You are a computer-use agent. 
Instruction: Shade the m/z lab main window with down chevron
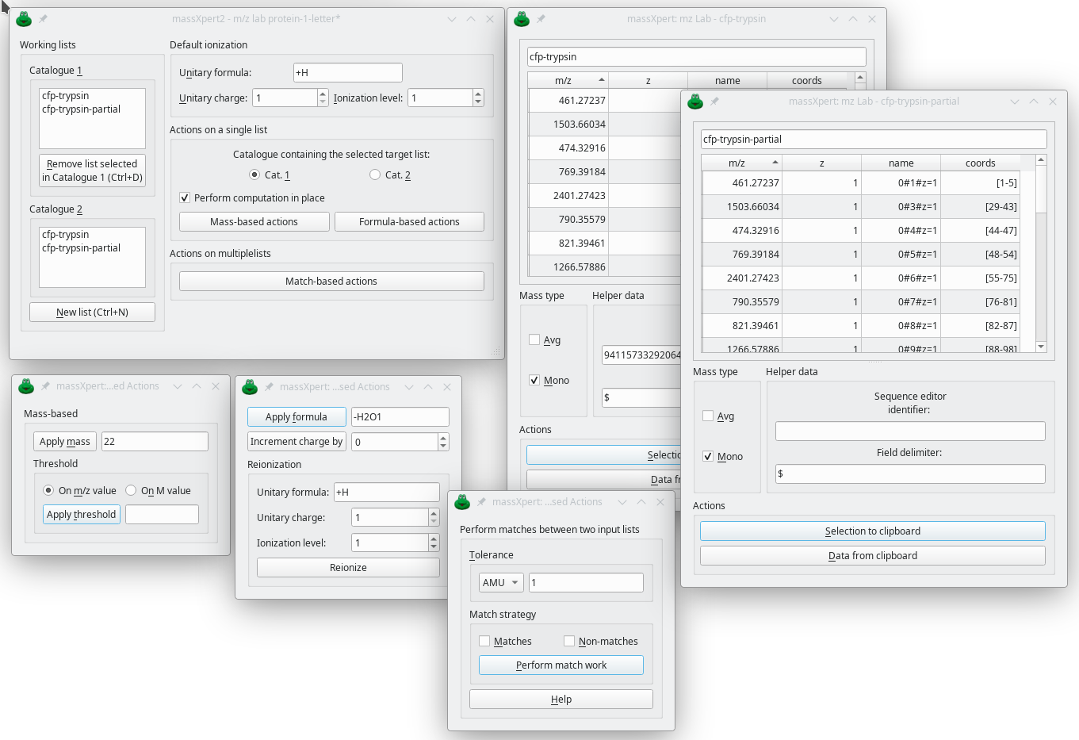452,19
